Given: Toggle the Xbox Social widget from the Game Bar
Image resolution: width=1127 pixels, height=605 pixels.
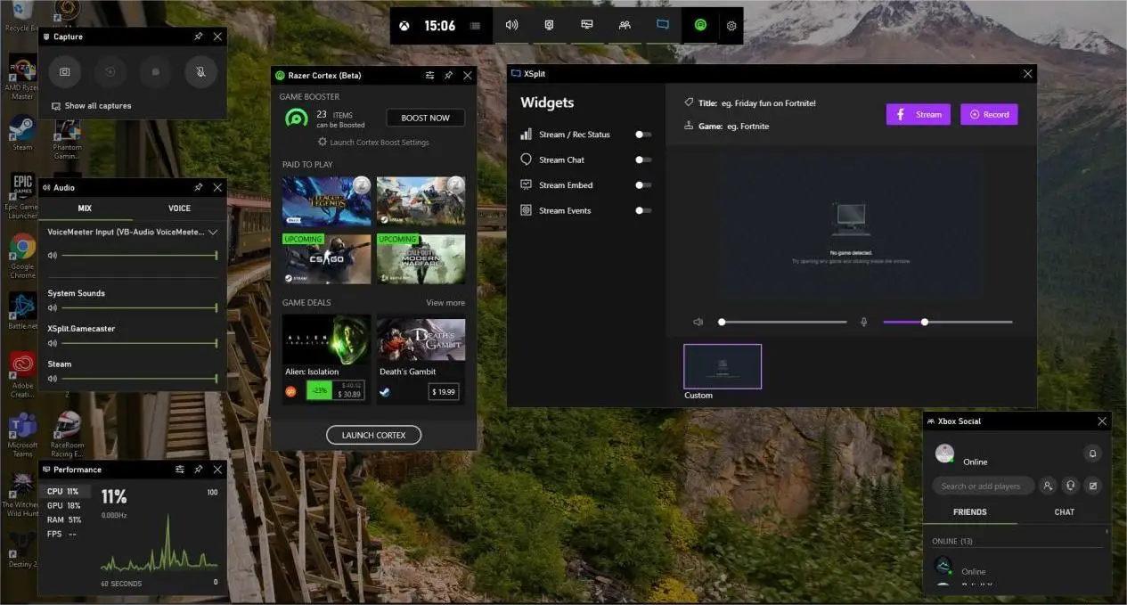Looking at the screenshot, I should [625, 25].
